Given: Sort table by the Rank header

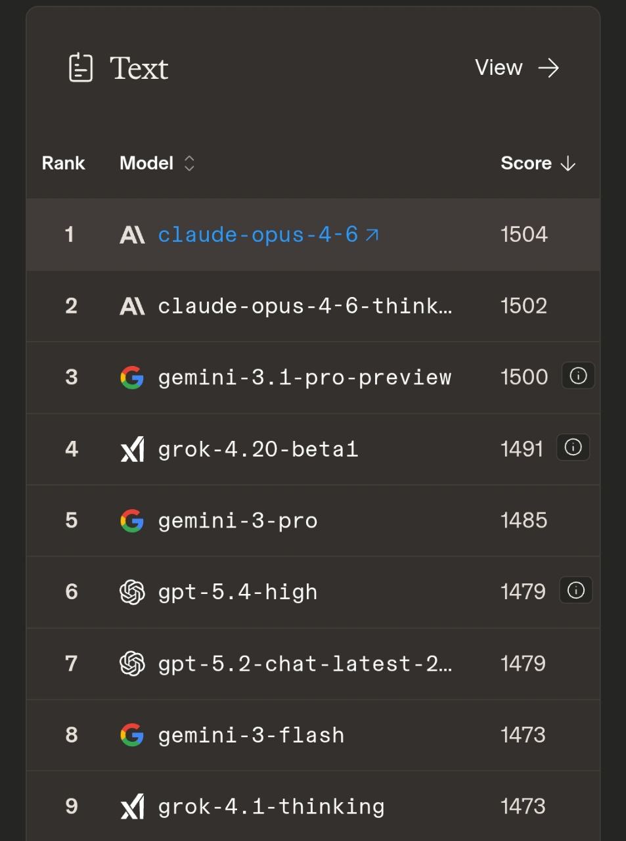Looking at the screenshot, I should 63,163.
